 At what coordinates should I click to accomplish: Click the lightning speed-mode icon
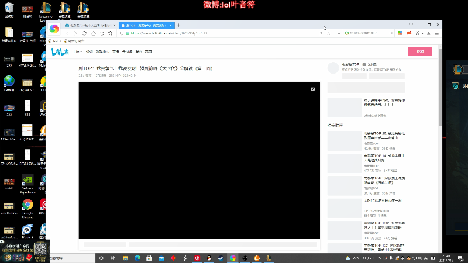pos(321,33)
